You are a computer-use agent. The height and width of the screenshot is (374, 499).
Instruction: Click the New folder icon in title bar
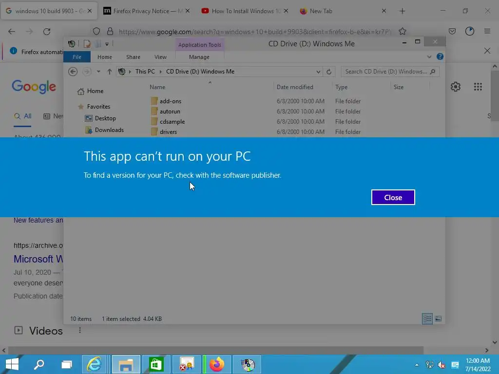[x=98, y=44]
